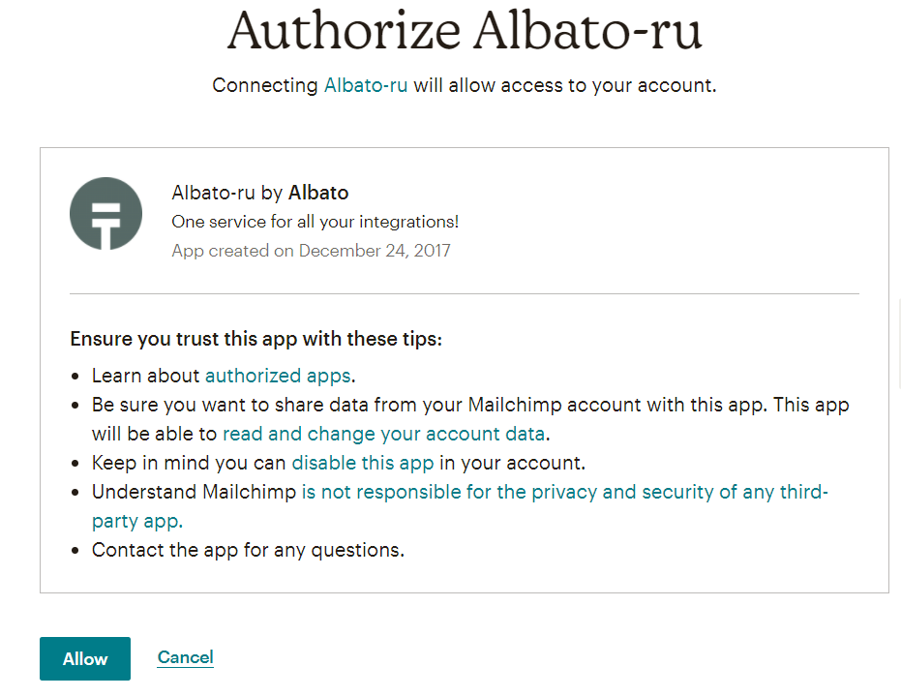Click the Albato app logo icon
The width and height of the screenshot is (901, 697).
coord(106,213)
